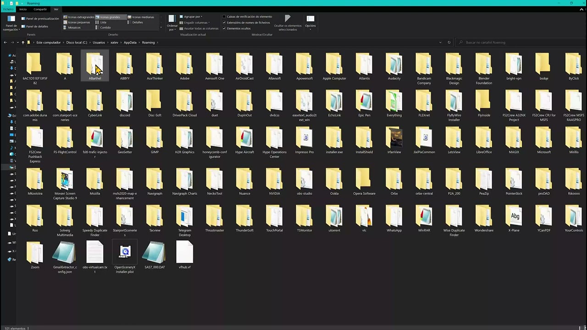Open the WinRAR folder

coord(424,219)
